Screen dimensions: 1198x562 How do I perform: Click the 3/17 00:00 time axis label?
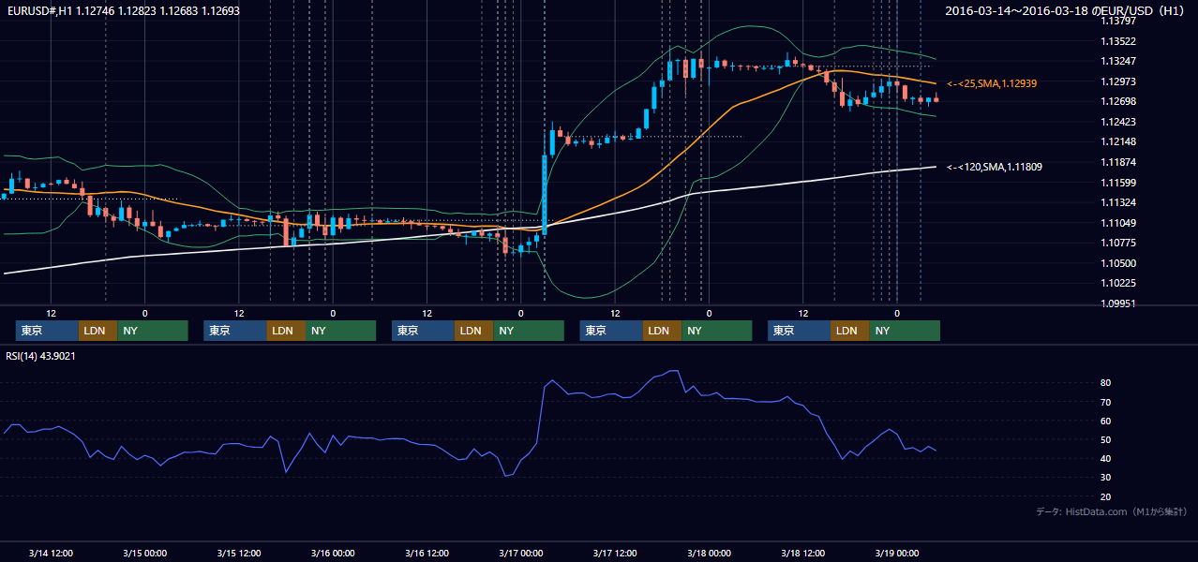pyautogui.click(x=520, y=553)
